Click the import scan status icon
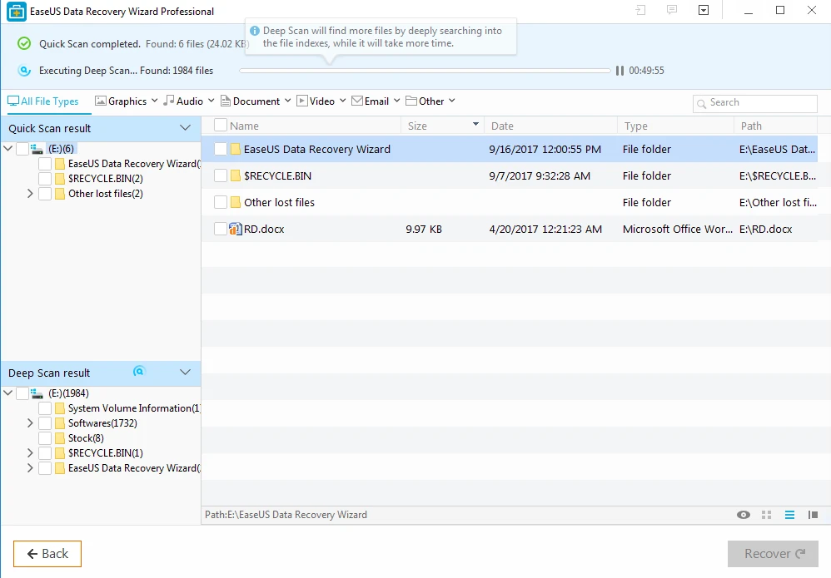This screenshot has height=578, width=831. coord(639,11)
